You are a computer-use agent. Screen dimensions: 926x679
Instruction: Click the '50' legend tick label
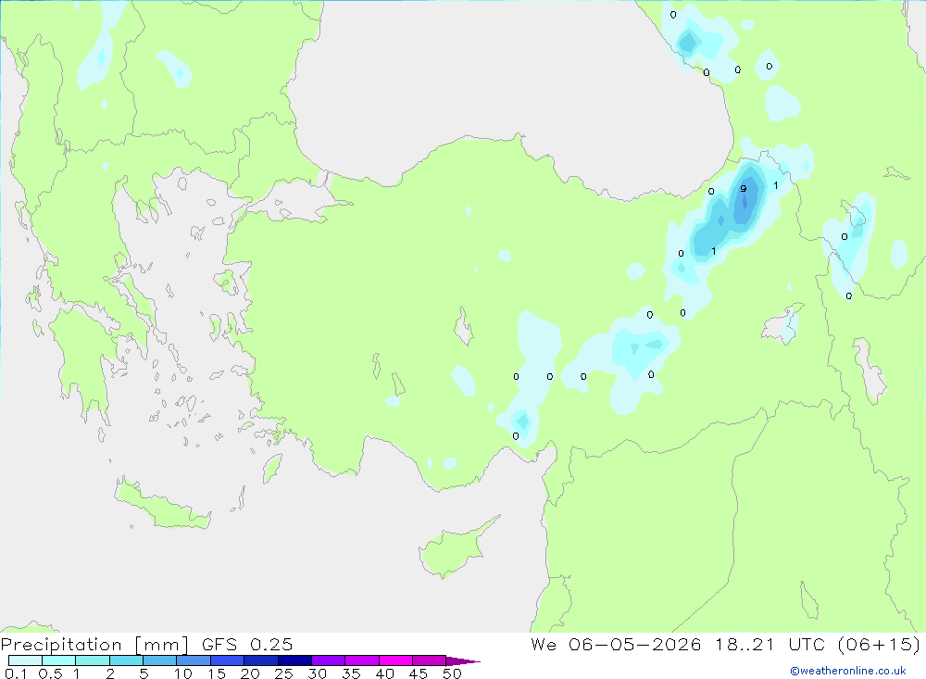coord(452,673)
